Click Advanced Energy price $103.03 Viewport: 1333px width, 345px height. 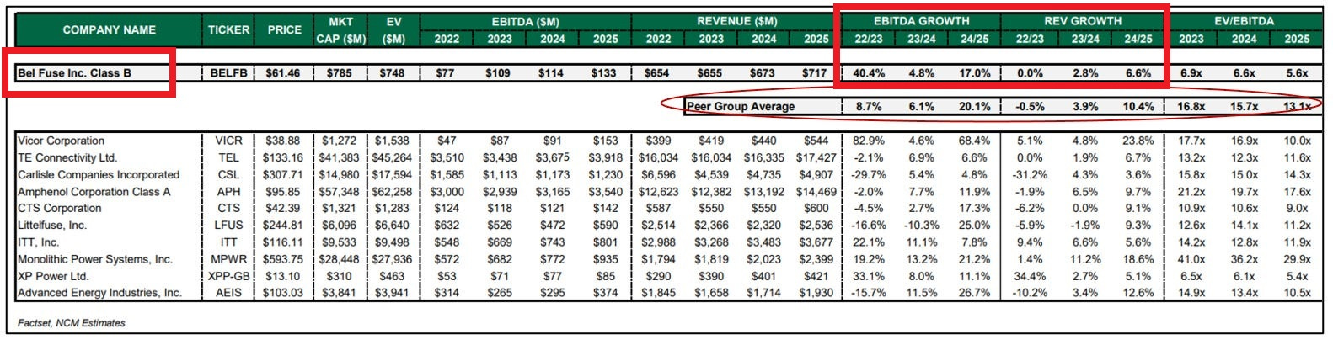(283, 293)
